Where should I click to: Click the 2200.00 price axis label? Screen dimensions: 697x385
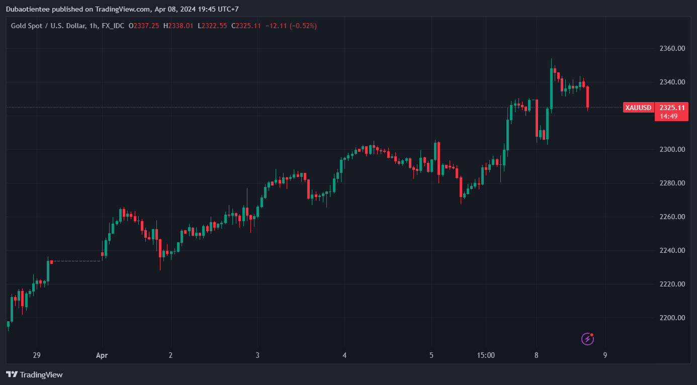tap(672, 318)
